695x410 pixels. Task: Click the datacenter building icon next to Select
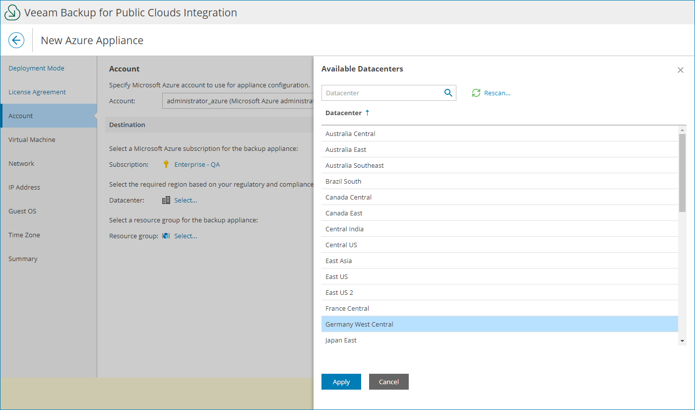click(x=166, y=200)
